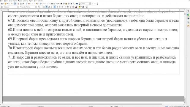This screenshot has height=107, width=190.
Task: Toggle bulleted list on
Action: tap(68, 7)
